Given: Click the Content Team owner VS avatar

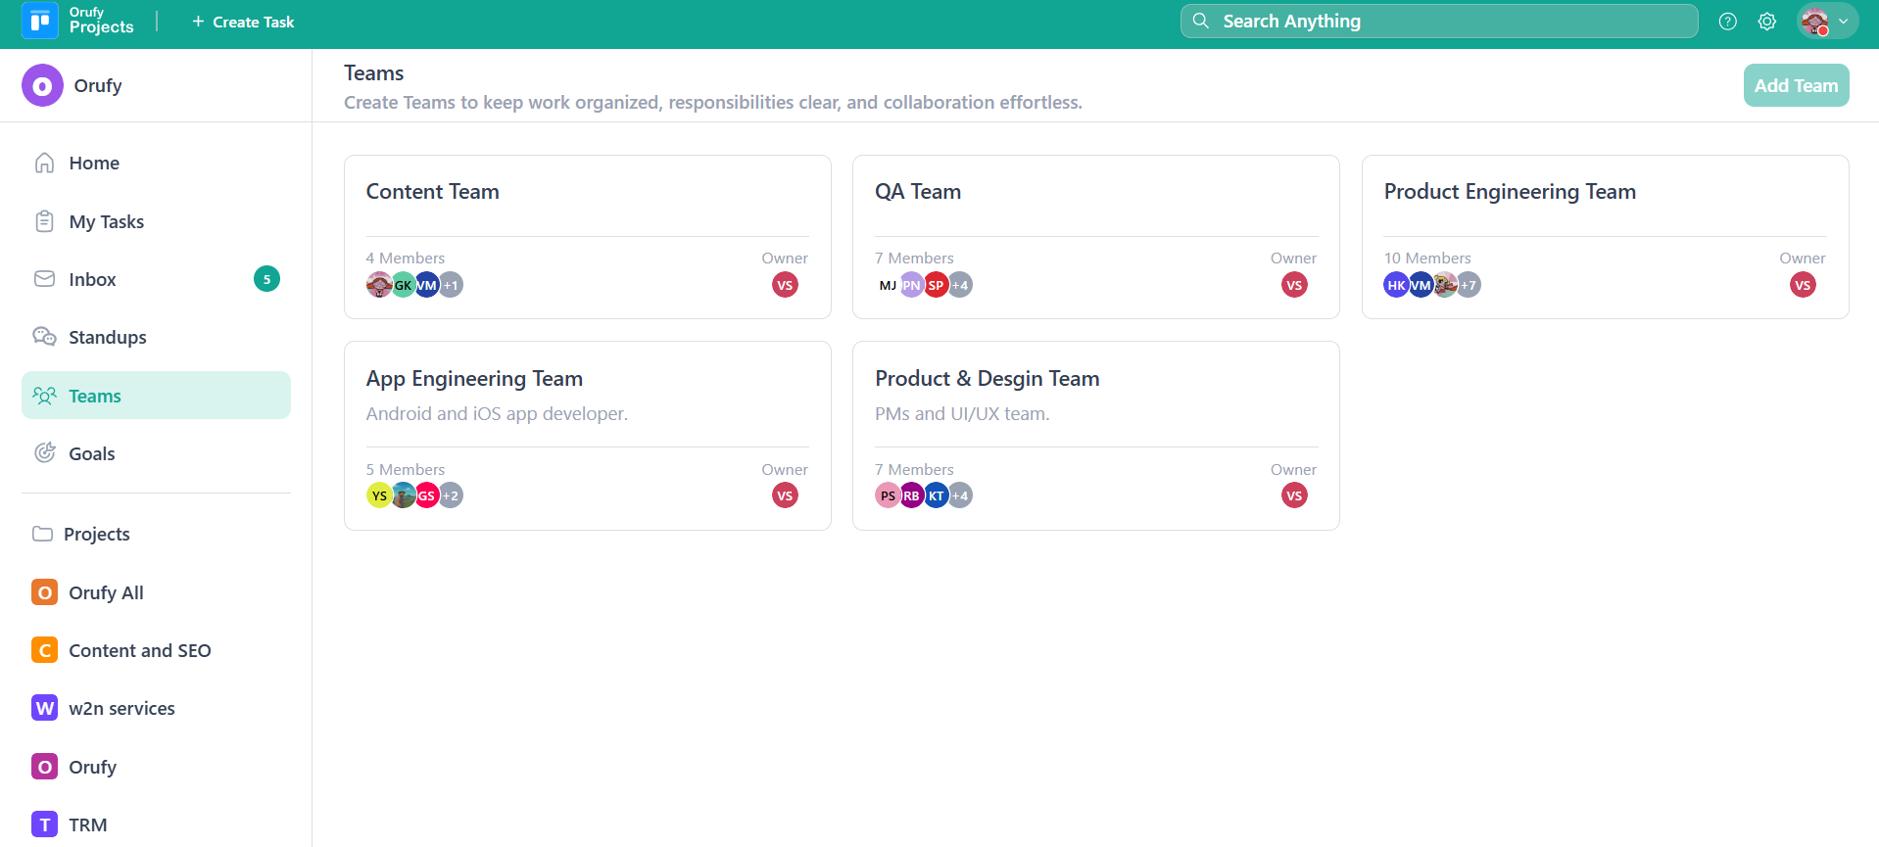Looking at the screenshot, I should click(785, 285).
